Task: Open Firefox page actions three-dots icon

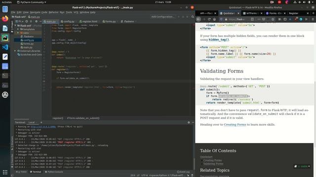Action: 259,19
